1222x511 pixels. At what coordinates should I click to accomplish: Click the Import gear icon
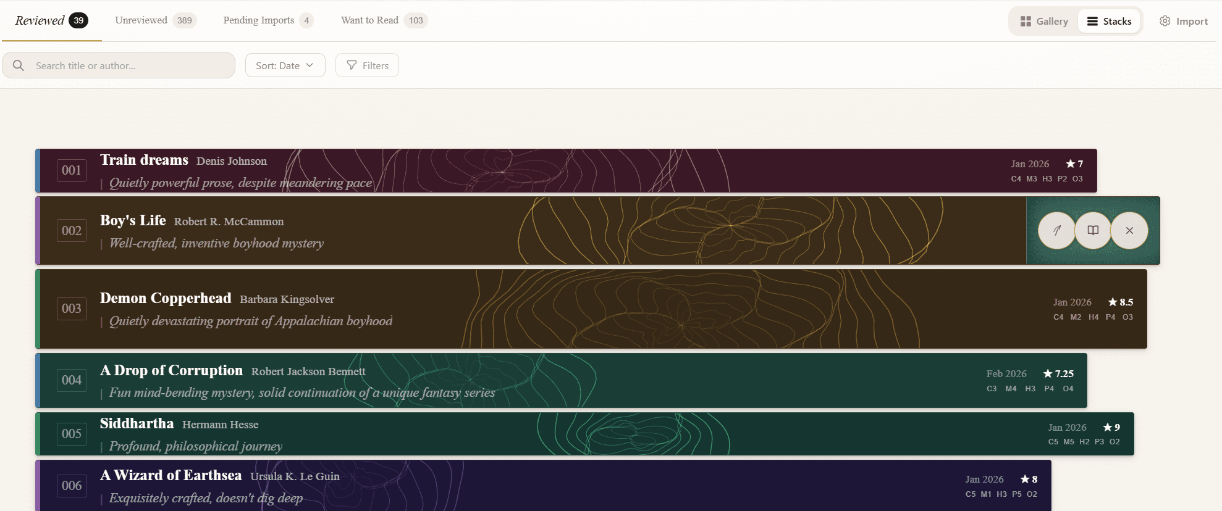coord(1165,21)
